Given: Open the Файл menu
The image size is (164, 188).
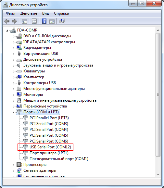Looking at the screenshot, I should [x=10, y=13].
